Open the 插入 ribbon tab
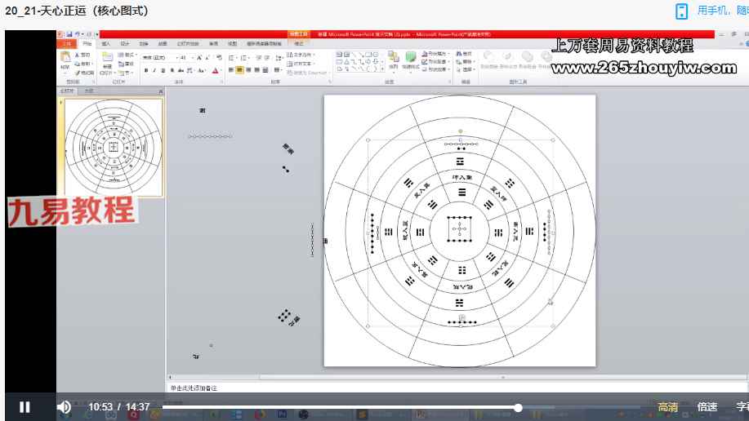Viewport: 749px width, 421px height. click(105, 43)
